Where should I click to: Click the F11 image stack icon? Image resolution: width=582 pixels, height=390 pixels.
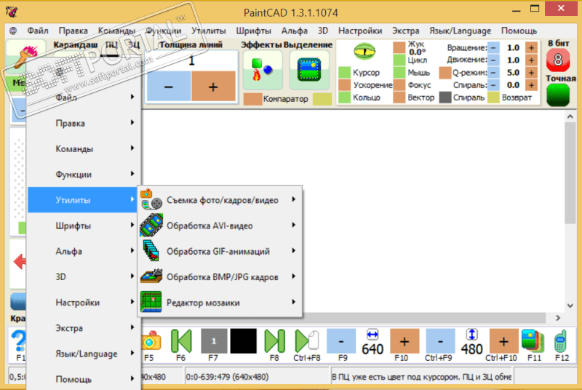click(x=533, y=341)
